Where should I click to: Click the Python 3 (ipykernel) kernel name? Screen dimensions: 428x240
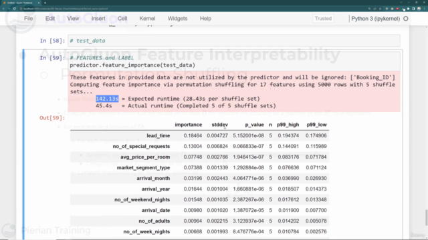[x=375, y=19]
